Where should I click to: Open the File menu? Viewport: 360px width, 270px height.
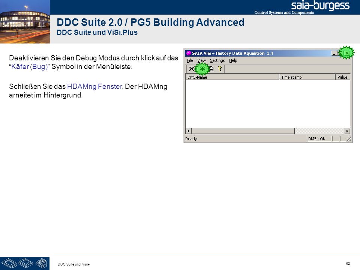(x=190, y=60)
